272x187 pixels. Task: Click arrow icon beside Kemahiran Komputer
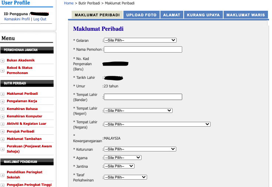[x=3, y=116]
